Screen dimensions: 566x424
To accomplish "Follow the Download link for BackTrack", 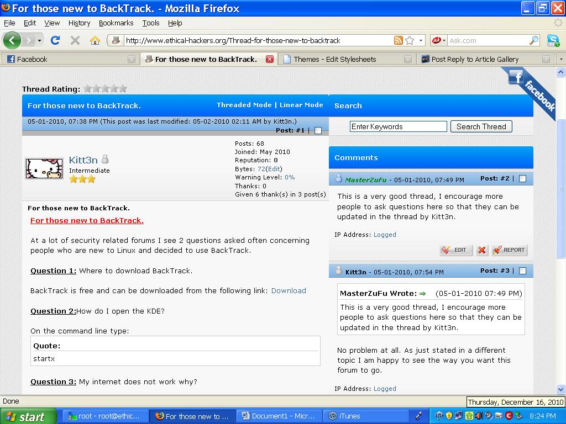I will 289,291.
